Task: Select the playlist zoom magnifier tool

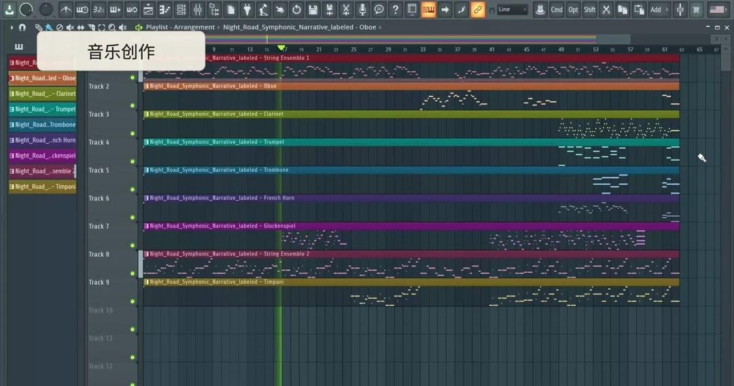Action: tap(112, 28)
